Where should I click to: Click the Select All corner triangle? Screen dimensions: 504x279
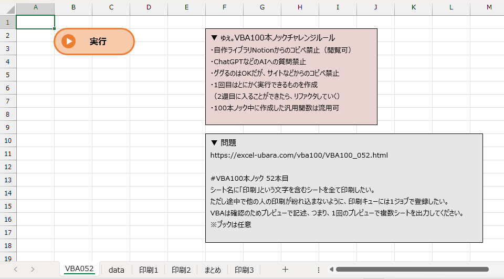coord(10,9)
